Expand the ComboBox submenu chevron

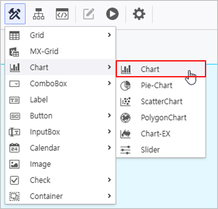tap(109, 83)
